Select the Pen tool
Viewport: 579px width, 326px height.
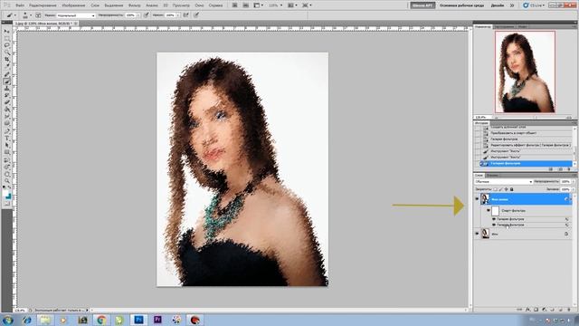7,130
